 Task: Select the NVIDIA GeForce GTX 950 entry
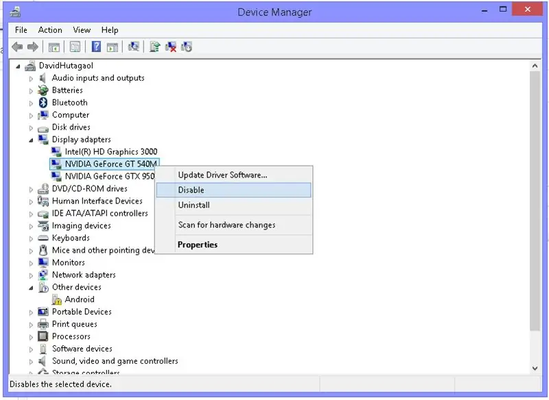pyautogui.click(x=110, y=176)
